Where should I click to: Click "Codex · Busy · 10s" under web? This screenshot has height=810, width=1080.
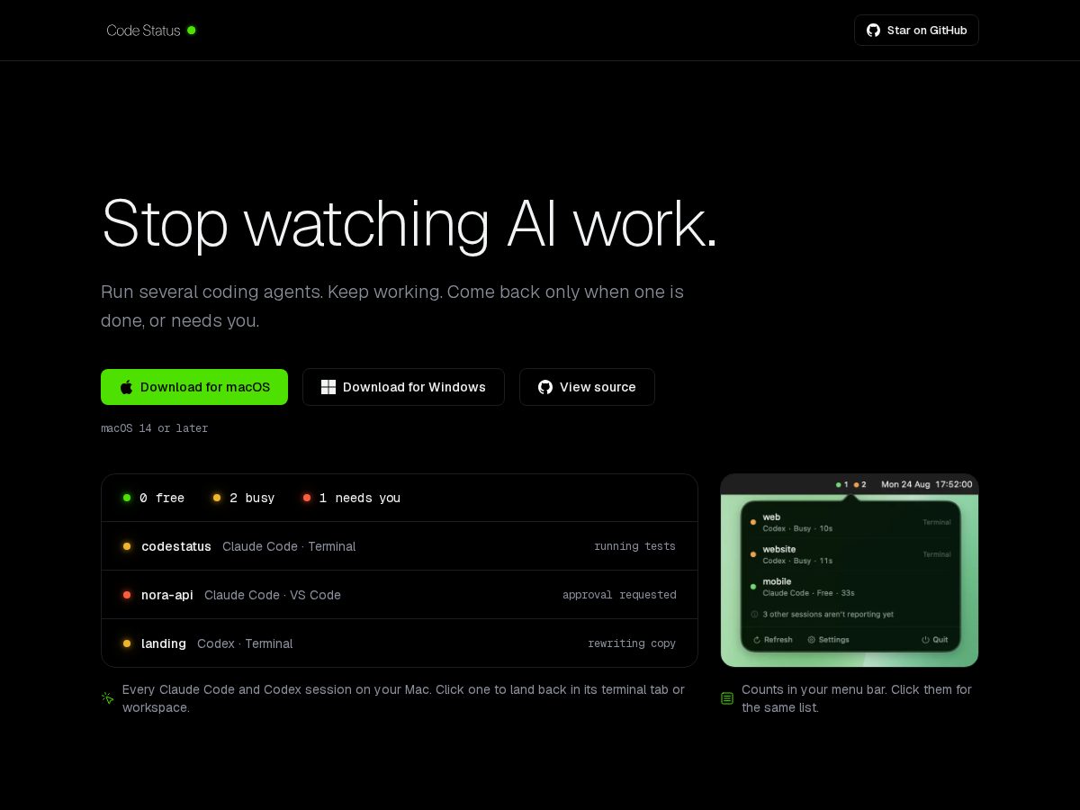coord(797,528)
